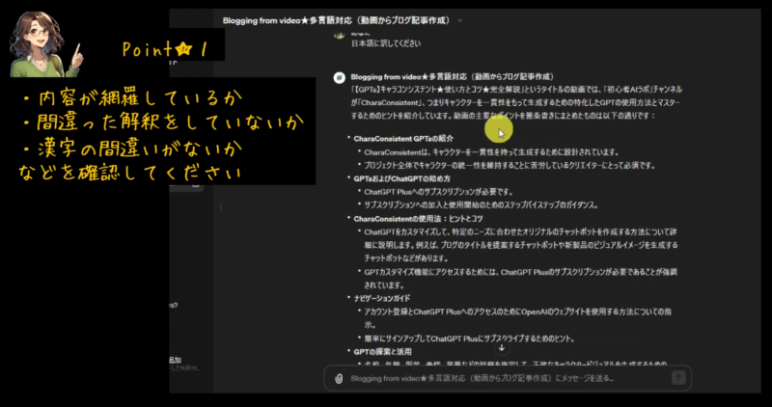The image size is (772, 407).
Task: Click the heading ナビゲーションガイド
Action: [x=381, y=298]
